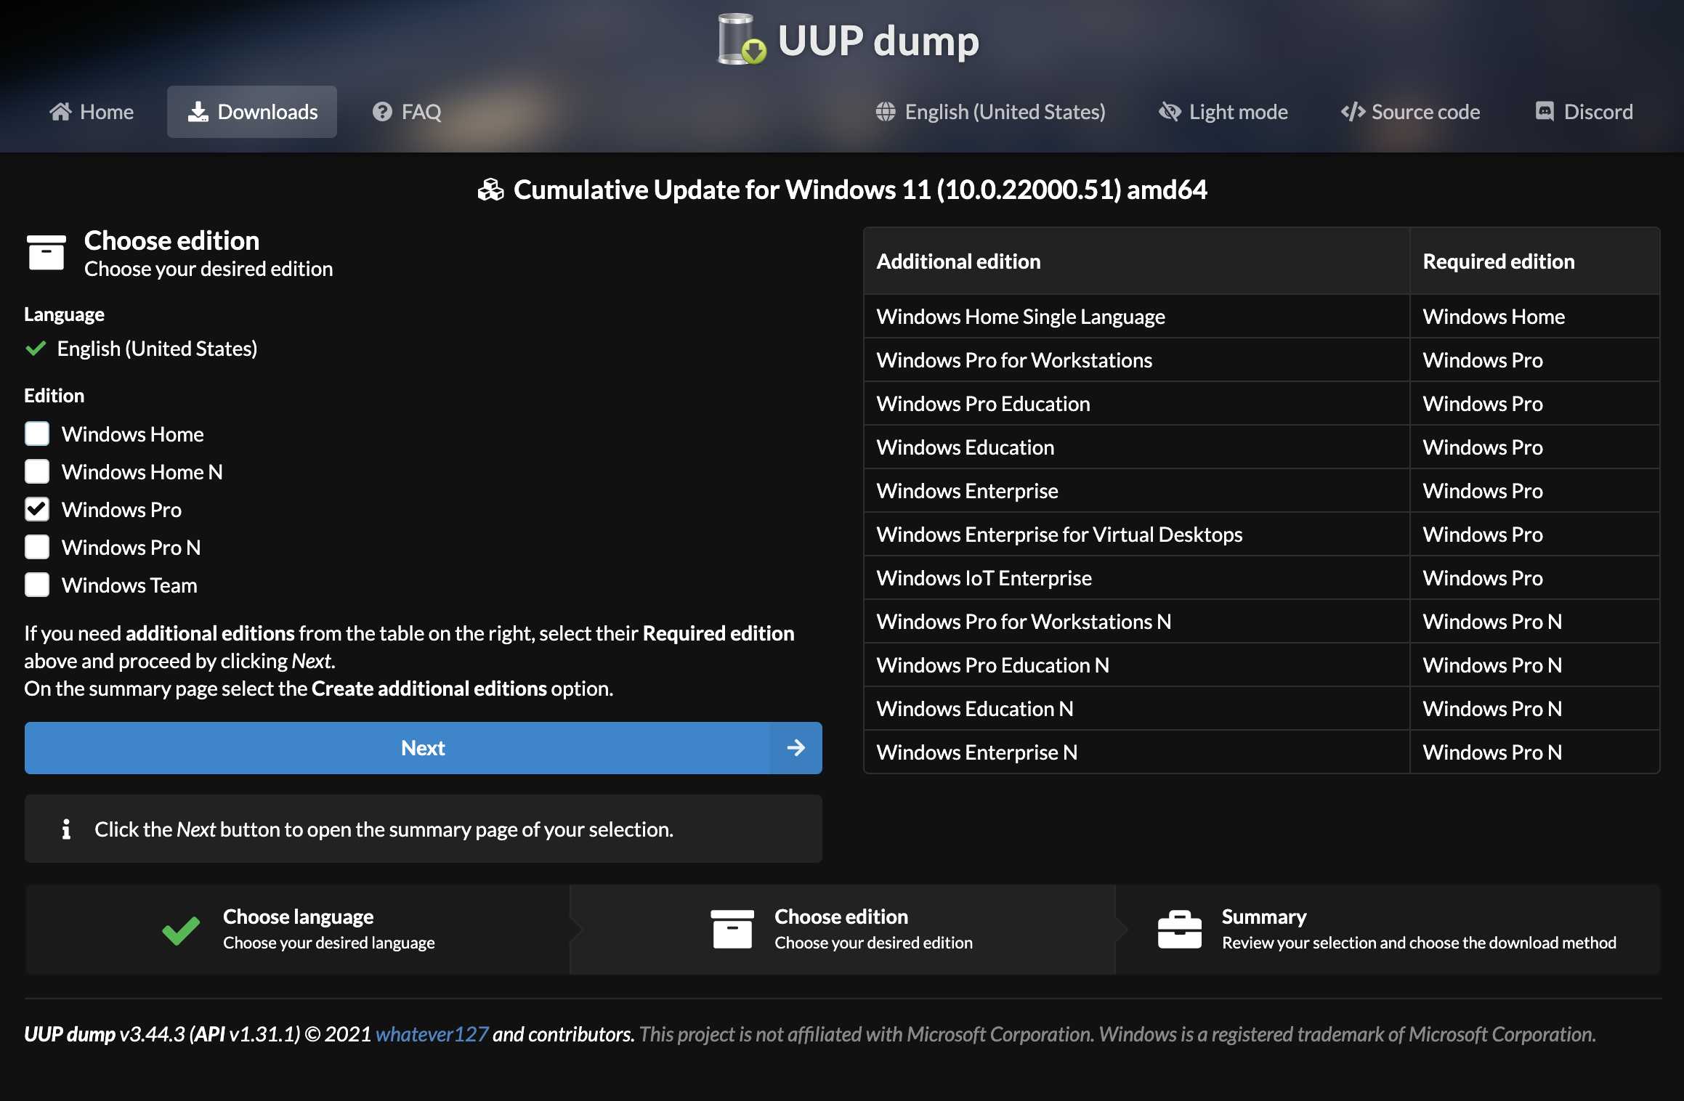Click the Windows Enterprise N cell
1684x1101 pixels.
1137,752
